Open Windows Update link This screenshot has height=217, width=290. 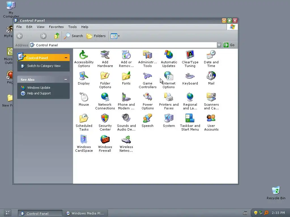[x=39, y=88]
